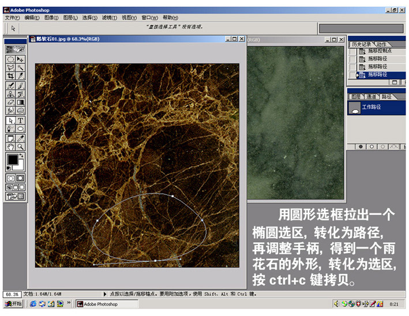Screen dimensions: 409x316
Task: Select the Polygonal Lasso tool
Action: tap(10, 68)
